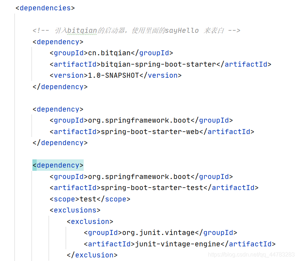Click the opening exclusions tag
This screenshot has height=261, width=298.
75,210
